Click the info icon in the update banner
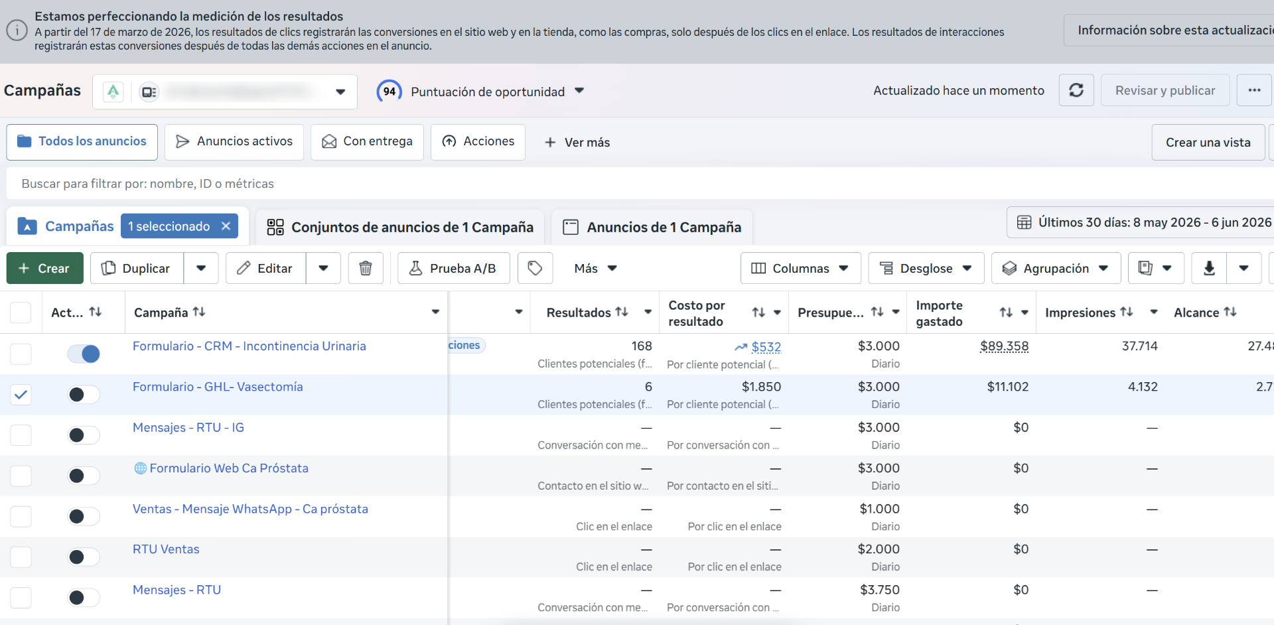The height and width of the screenshot is (625, 1274). tap(17, 30)
